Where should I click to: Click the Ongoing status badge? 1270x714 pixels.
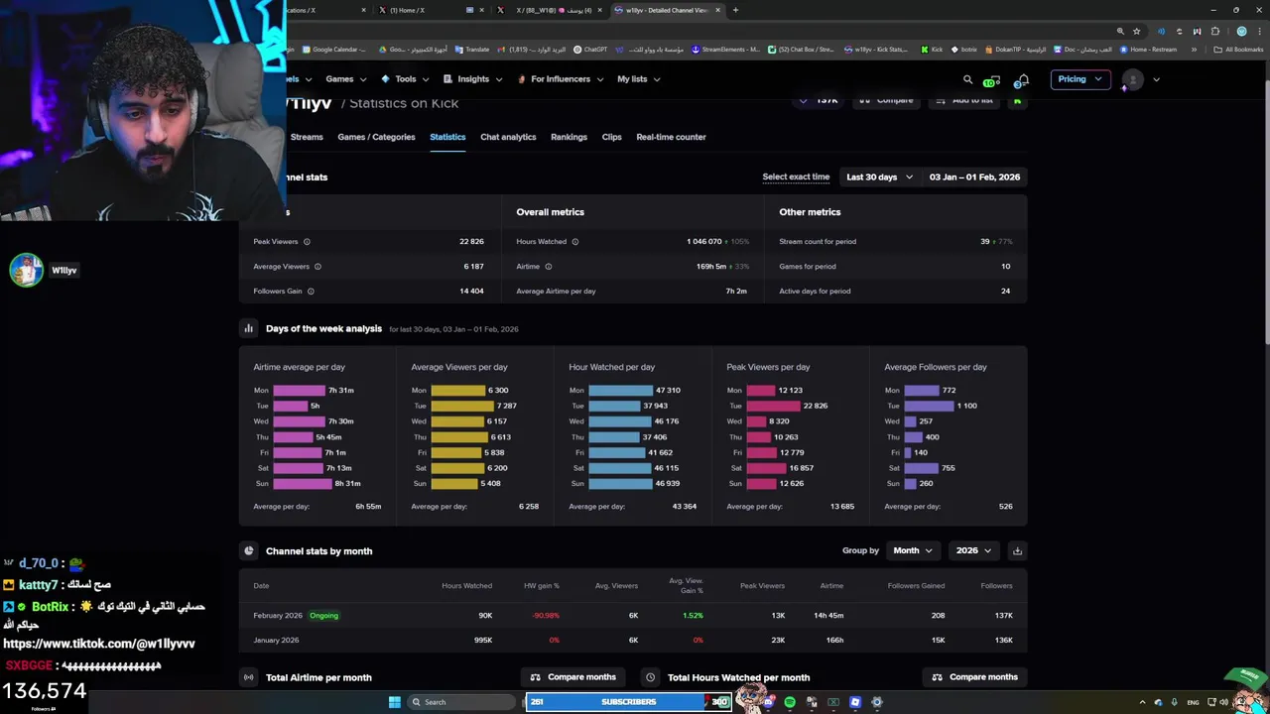(324, 616)
